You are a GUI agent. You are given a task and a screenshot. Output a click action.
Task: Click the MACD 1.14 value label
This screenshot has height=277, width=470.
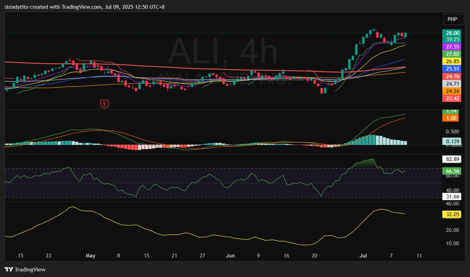[x=451, y=111]
